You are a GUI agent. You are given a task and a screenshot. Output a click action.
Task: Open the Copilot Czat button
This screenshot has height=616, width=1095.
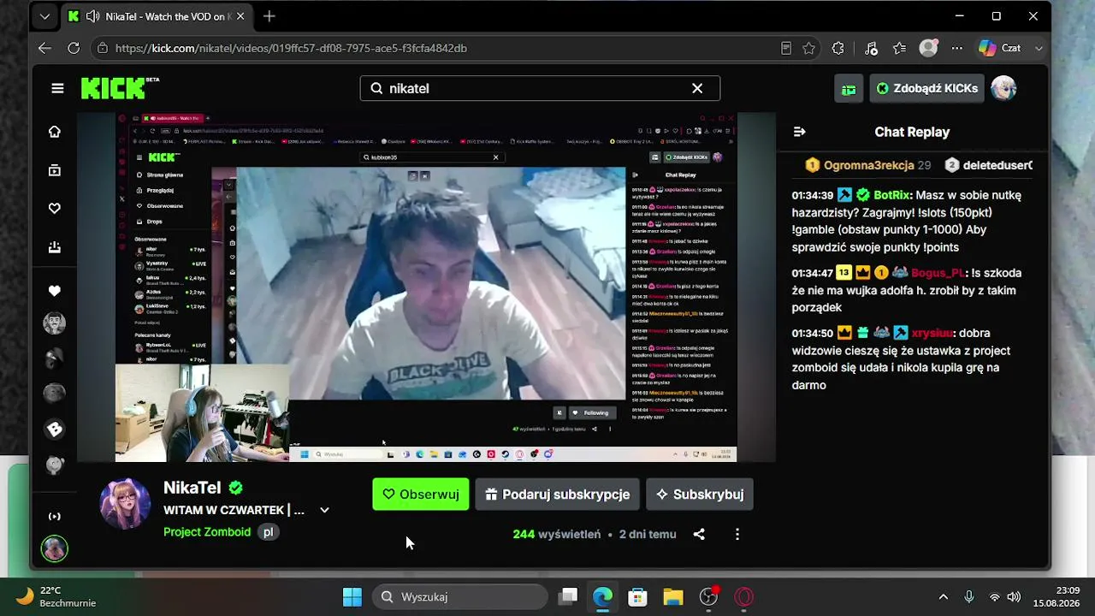1001,48
